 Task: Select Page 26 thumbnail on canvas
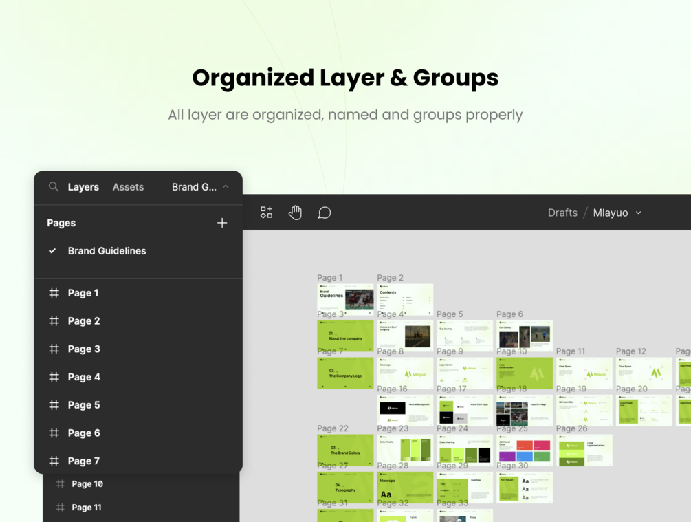point(584,450)
